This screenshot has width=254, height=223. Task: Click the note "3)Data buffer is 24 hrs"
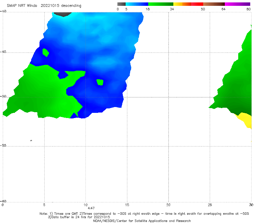[79, 217]
